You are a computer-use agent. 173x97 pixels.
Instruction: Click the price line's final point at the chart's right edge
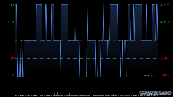pyautogui.click(x=158, y=40)
